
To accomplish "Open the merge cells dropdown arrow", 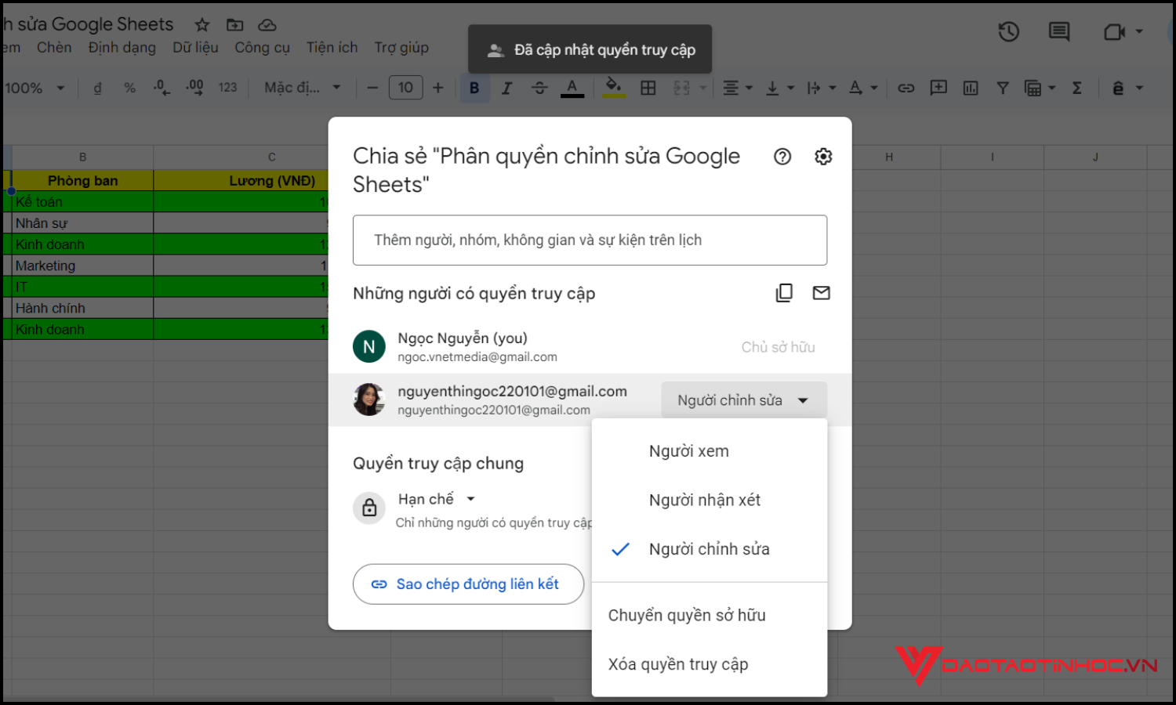I will click(703, 87).
